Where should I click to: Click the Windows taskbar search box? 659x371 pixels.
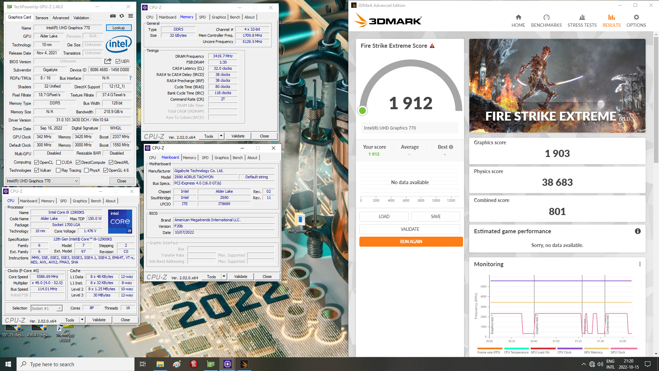click(76, 364)
